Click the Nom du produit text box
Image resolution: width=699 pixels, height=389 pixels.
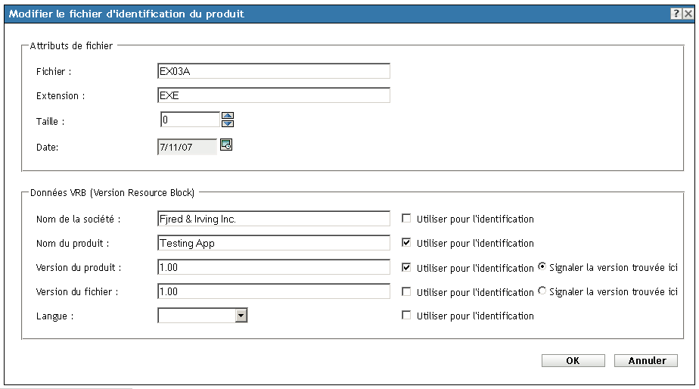pyautogui.click(x=273, y=244)
